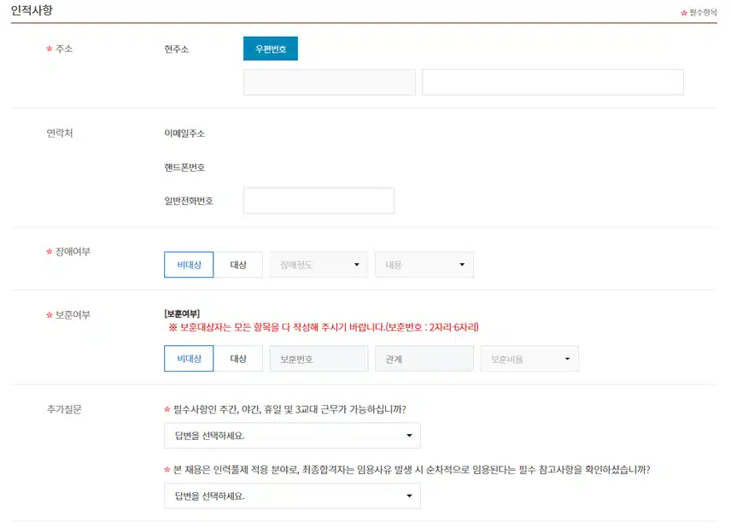Click the 일반전화번호 label
The height and width of the screenshot is (528, 731).
point(189,201)
